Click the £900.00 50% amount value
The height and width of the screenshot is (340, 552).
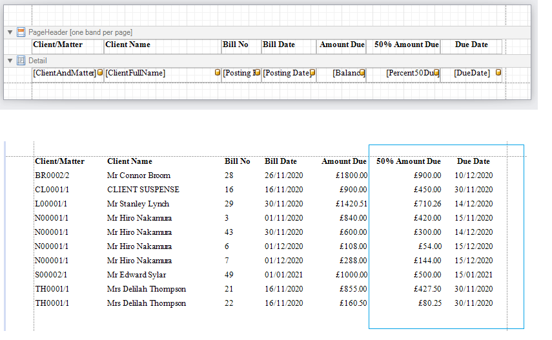(x=427, y=175)
